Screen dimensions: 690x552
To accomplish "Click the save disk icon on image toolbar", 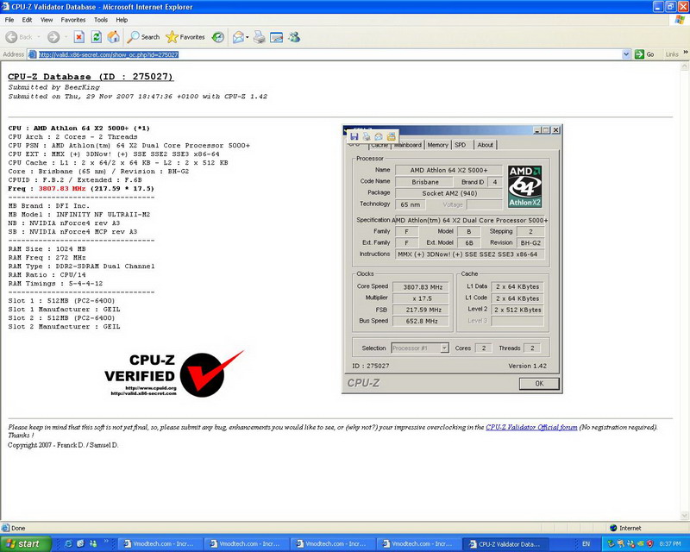I will (x=354, y=136).
